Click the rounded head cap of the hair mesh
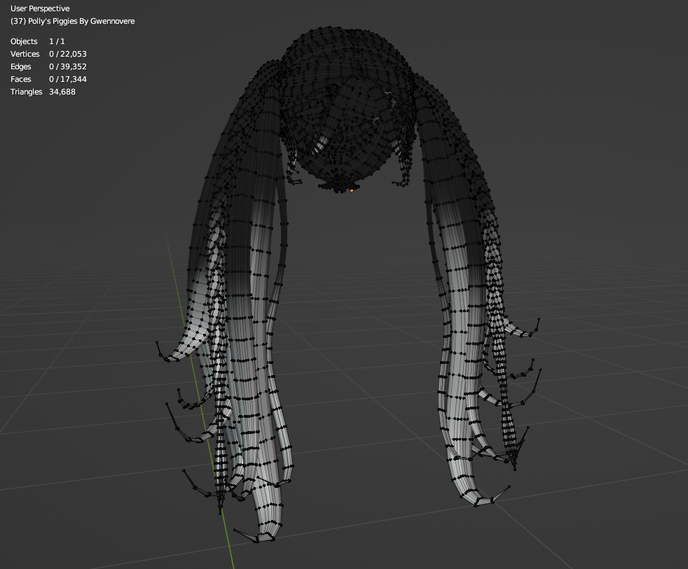The image size is (688, 569). [x=347, y=110]
